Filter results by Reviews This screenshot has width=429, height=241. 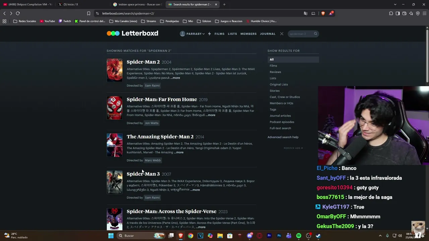coord(275,72)
